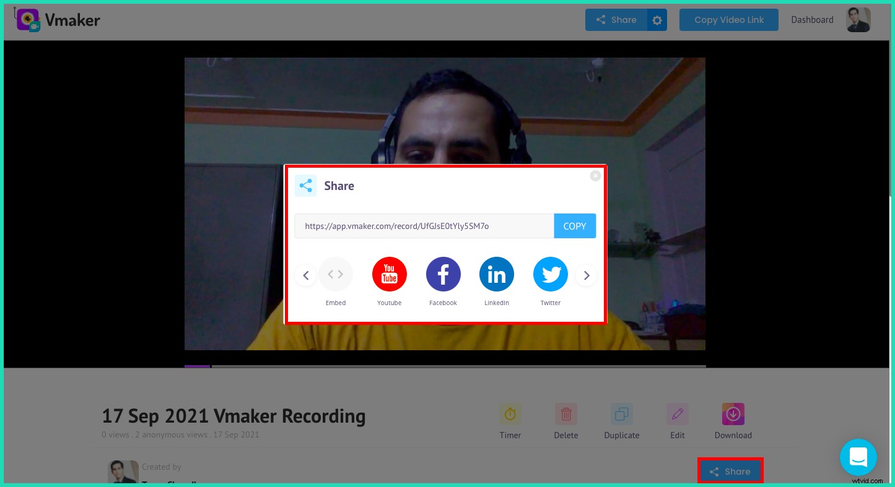Post the video to LinkedIn
This screenshot has height=487, width=895.
496,274
